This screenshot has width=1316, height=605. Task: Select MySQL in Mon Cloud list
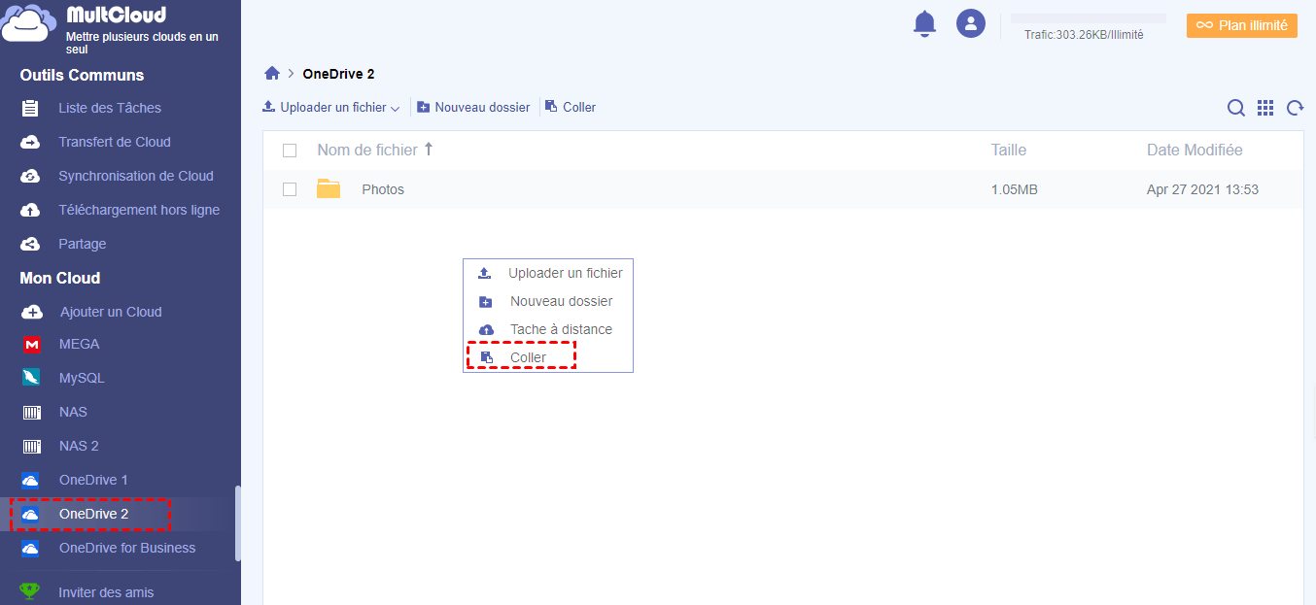coord(82,378)
